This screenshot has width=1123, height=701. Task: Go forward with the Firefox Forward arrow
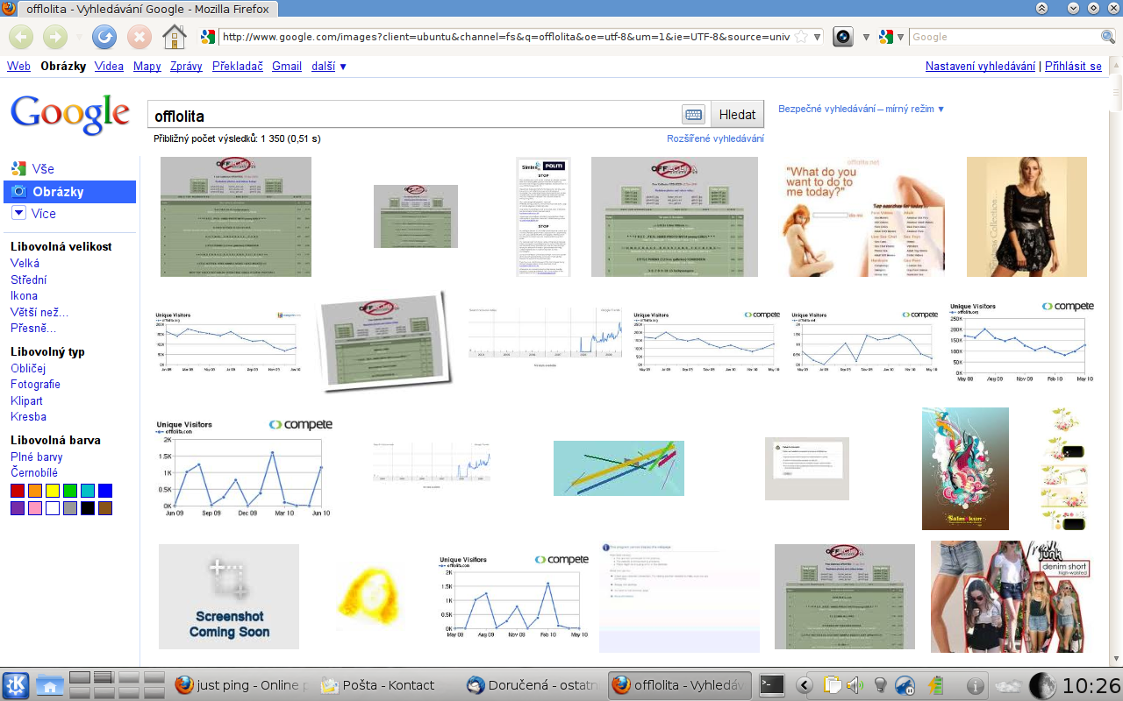click(x=55, y=37)
